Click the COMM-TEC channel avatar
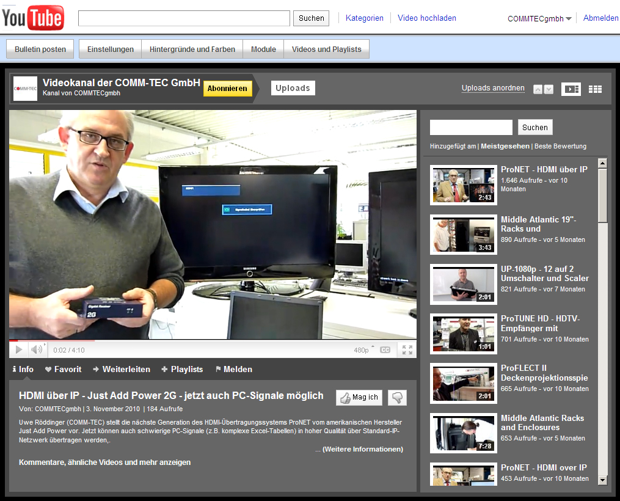 [25, 89]
